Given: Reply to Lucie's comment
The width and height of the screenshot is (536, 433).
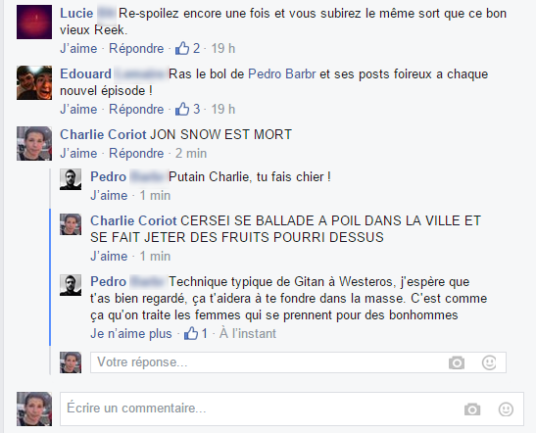Looking at the screenshot, I should [136, 49].
